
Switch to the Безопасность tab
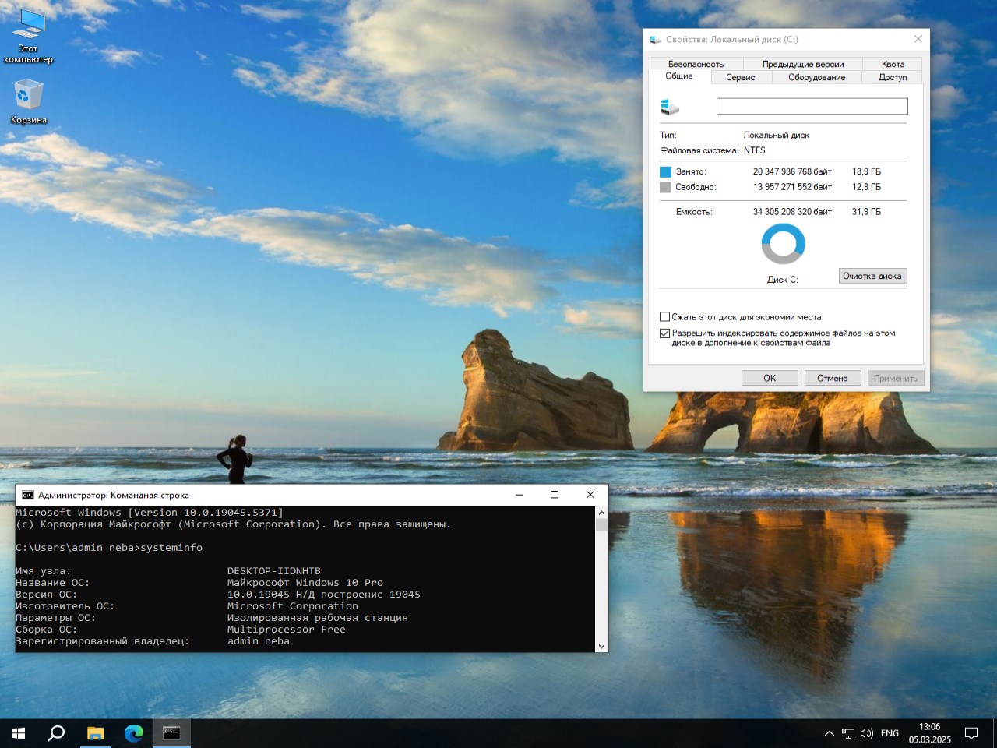coord(696,64)
